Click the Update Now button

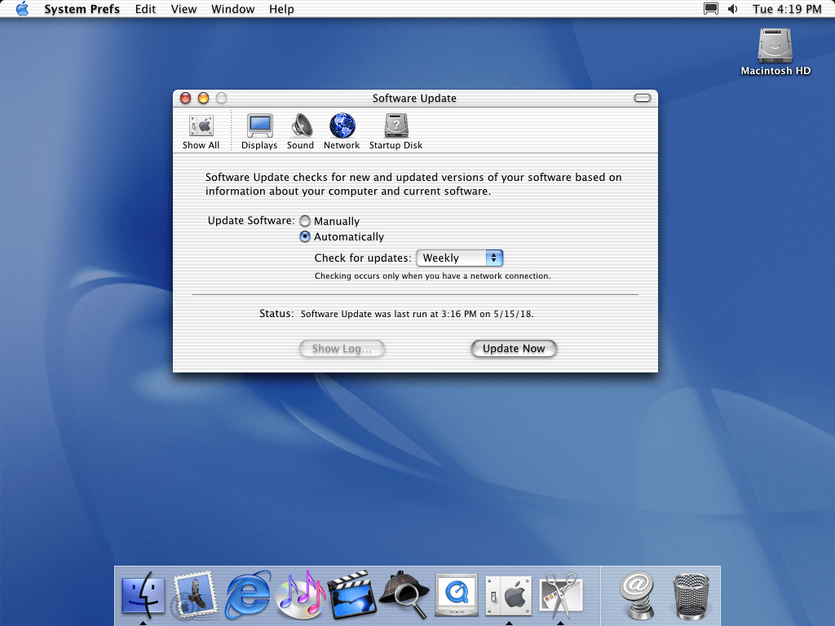click(x=514, y=349)
